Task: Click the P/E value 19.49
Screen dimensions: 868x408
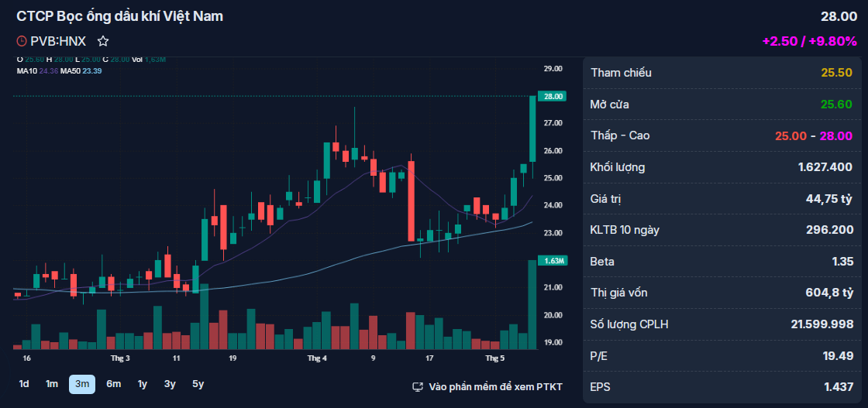Action: [838, 355]
